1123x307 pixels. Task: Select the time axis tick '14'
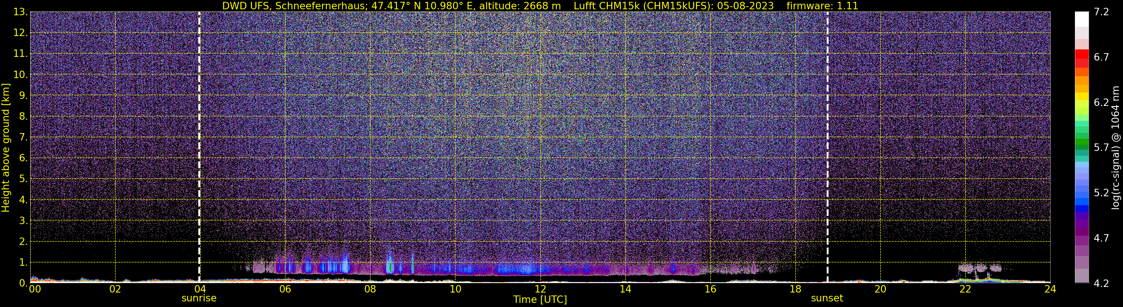coord(625,290)
